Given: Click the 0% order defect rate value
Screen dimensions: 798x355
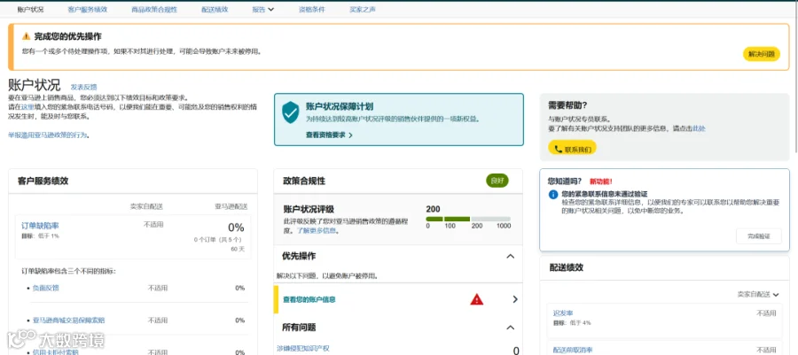Looking at the screenshot, I should [x=236, y=227].
